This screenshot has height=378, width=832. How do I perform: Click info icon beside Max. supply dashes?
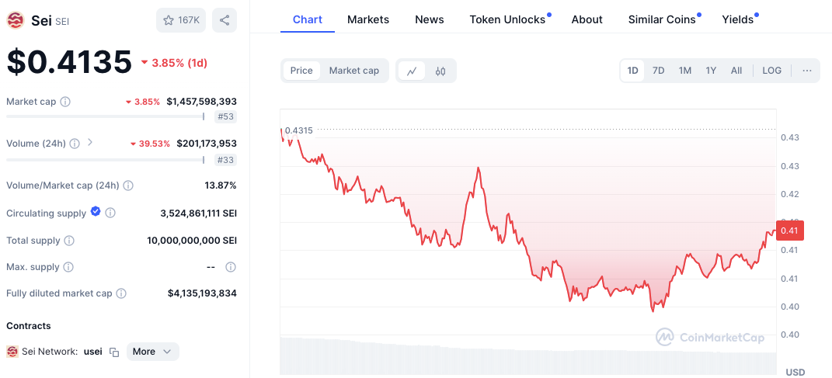230,267
